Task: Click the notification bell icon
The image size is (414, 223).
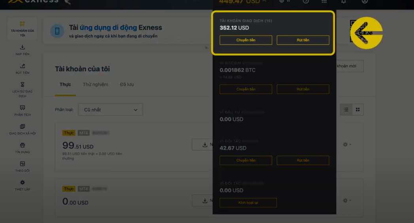Action: coord(343,1)
